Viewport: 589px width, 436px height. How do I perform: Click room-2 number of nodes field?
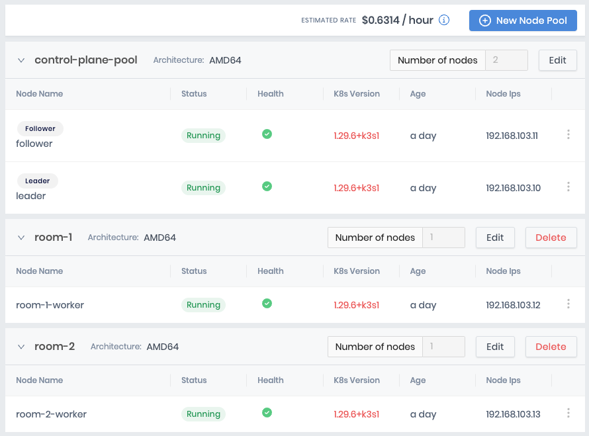tap(443, 347)
